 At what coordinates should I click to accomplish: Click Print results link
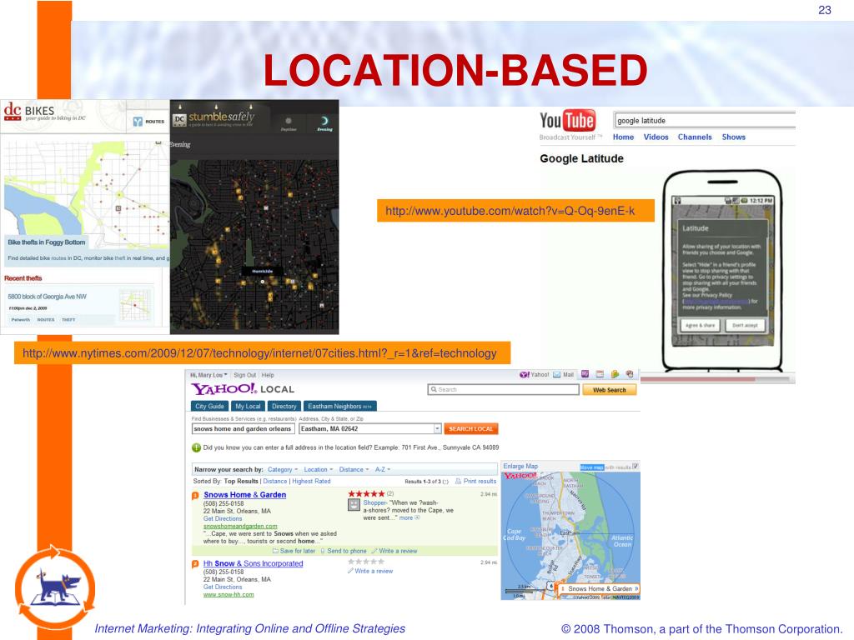pos(475,481)
